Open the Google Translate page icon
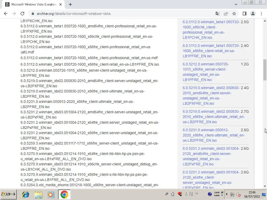Viewport: 267px width, 200px height. click(217, 14)
